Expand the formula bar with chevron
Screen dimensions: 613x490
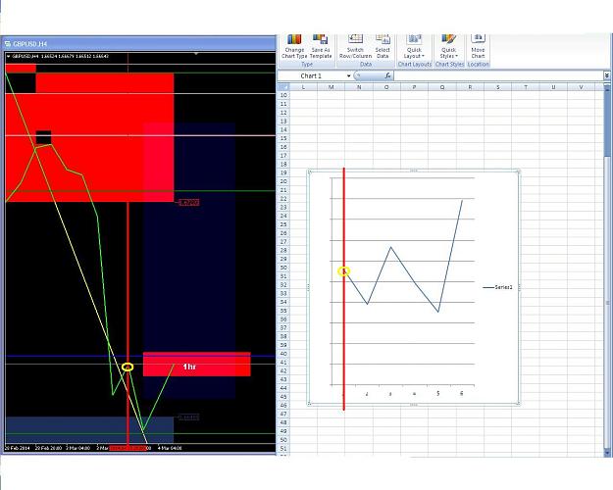[607, 75]
